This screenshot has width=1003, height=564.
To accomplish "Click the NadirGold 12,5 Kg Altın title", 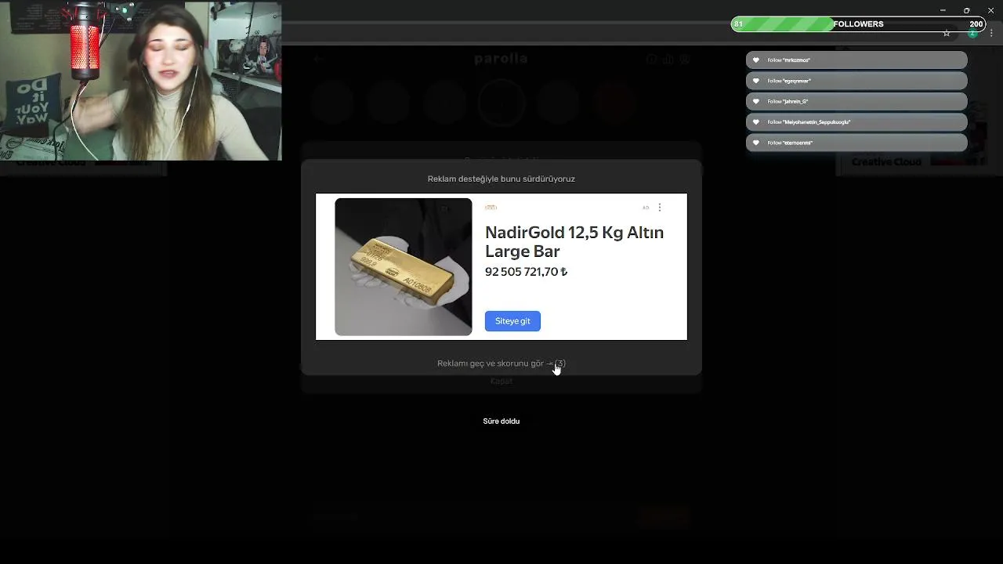I will click(x=574, y=241).
